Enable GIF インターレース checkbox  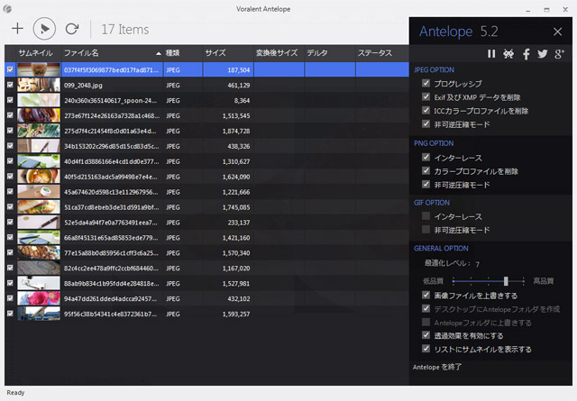[426, 216]
